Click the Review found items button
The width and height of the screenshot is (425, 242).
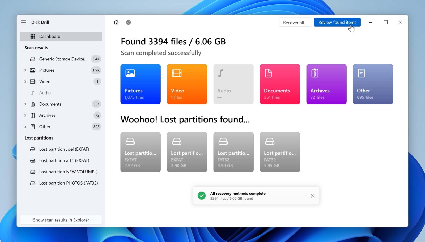click(x=337, y=22)
